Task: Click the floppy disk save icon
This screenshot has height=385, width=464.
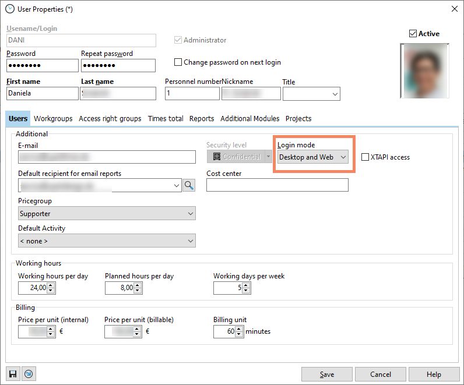Action: click(12, 374)
